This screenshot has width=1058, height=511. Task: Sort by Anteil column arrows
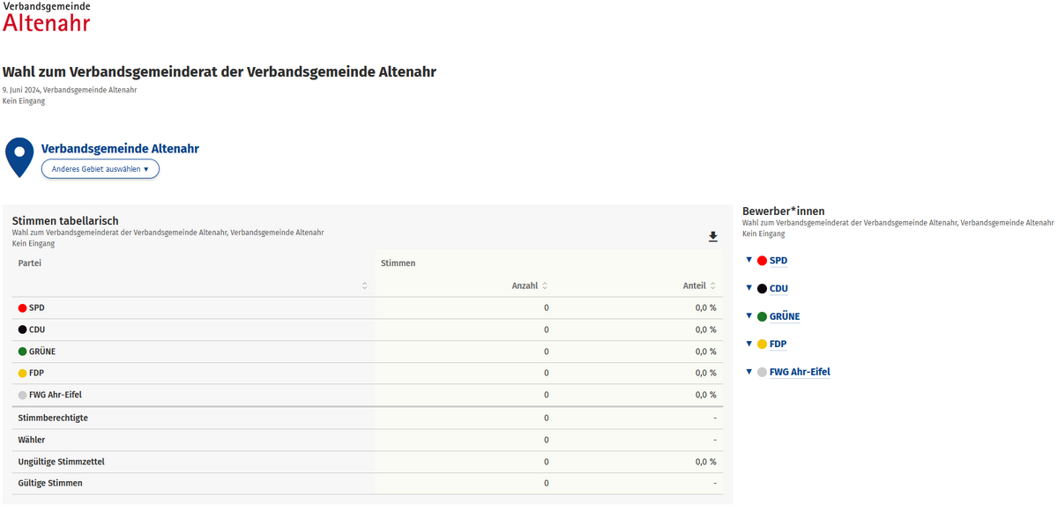(x=712, y=285)
